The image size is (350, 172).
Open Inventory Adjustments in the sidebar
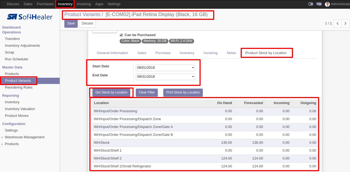pyautogui.click(x=22, y=46)
